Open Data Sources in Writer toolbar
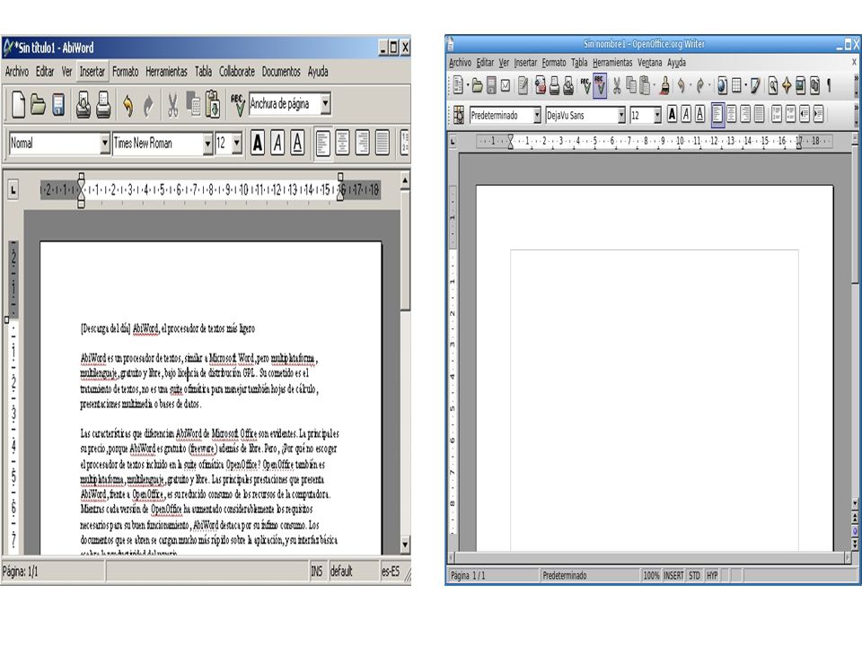862x646 pixels. tap(814, 85)
